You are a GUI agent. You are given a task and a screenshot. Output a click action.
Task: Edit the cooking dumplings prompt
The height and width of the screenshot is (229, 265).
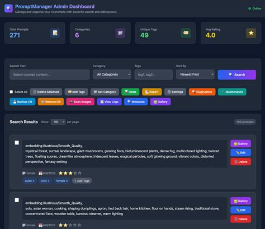(240, 210)
